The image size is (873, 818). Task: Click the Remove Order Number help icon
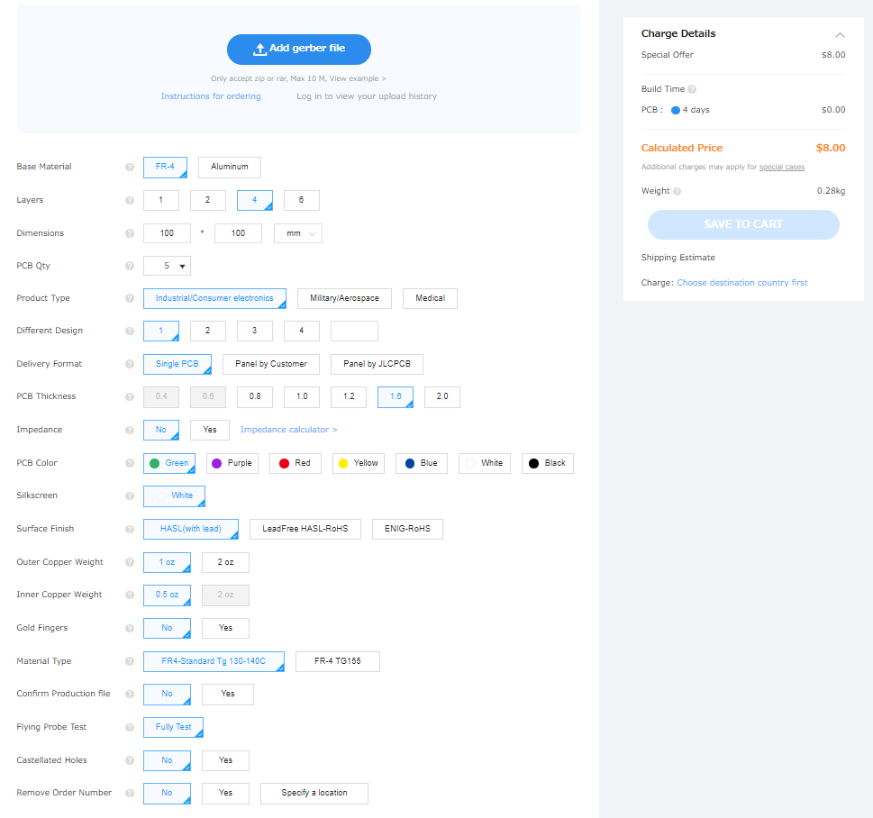click(130, 794)
